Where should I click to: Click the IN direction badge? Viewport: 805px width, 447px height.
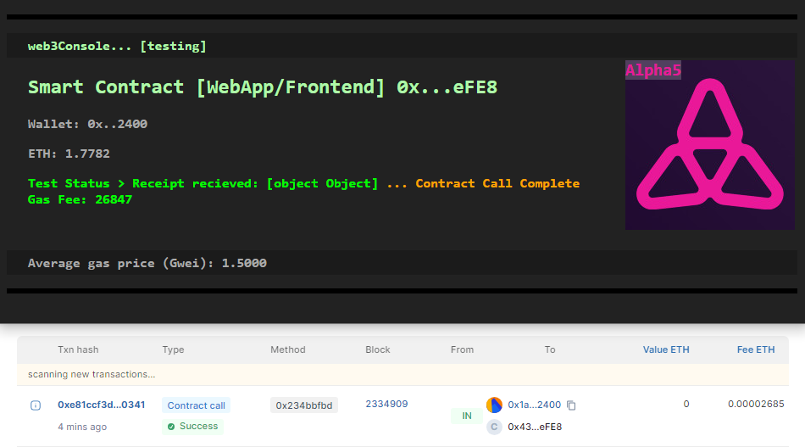(x=467, y=416)
